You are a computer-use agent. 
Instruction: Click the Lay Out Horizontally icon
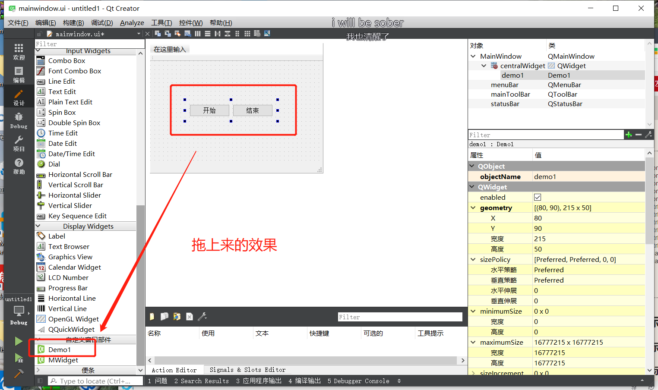pyautogui.click(x=198, y=33)
